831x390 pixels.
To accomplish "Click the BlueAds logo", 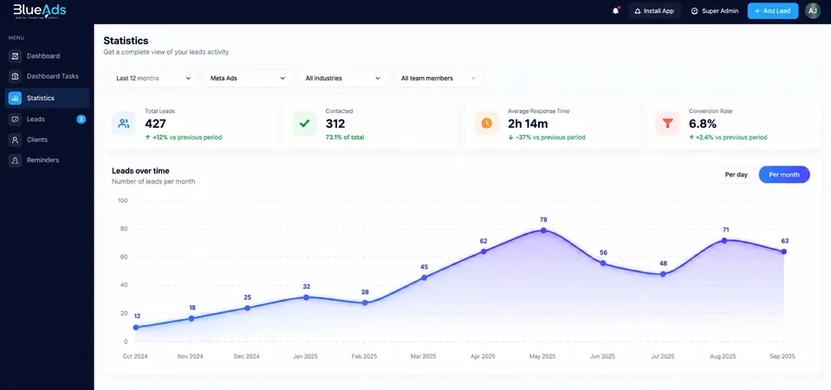I will pyautogui.click(x=40, y=11).
